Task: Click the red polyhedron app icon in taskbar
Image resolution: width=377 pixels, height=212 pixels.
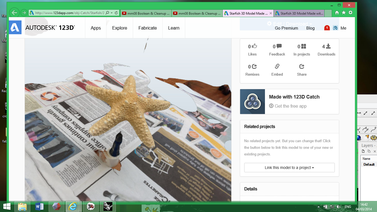Action: point(57,206)
